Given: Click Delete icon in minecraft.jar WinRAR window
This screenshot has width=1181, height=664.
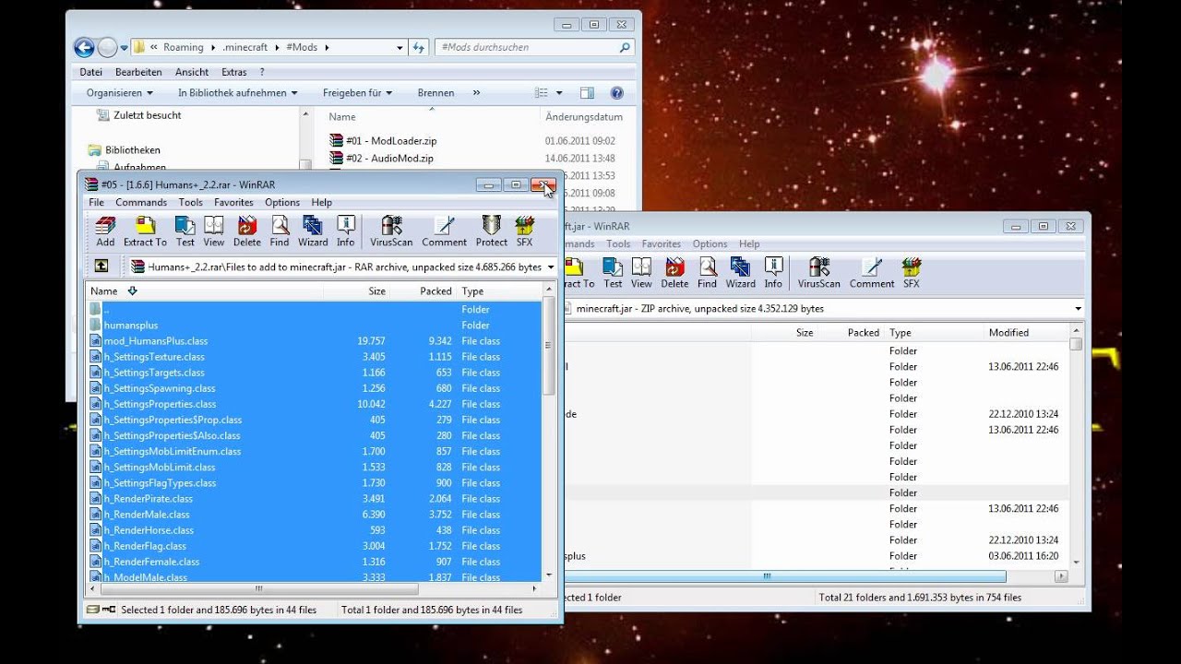Looking at the screenshot, I should pos(674,272).
